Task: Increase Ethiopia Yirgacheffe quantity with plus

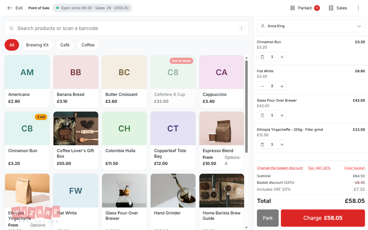Action: click(282, 145)
